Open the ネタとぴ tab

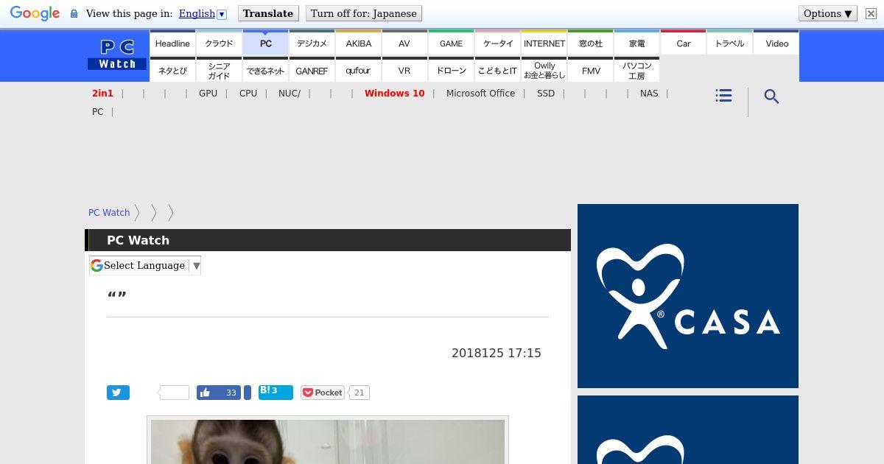pos(172,70)
